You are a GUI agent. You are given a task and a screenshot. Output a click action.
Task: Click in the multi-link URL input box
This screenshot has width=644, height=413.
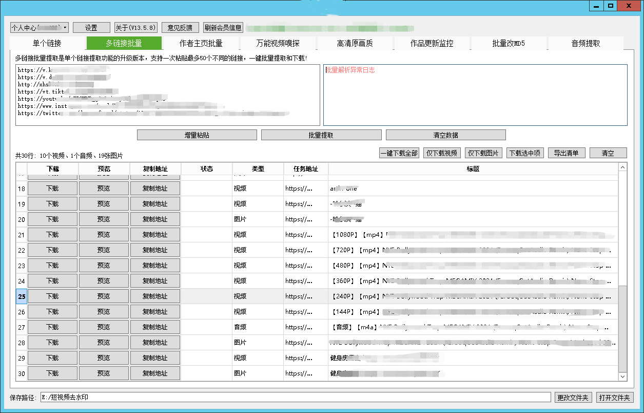[x=167, y=95]
